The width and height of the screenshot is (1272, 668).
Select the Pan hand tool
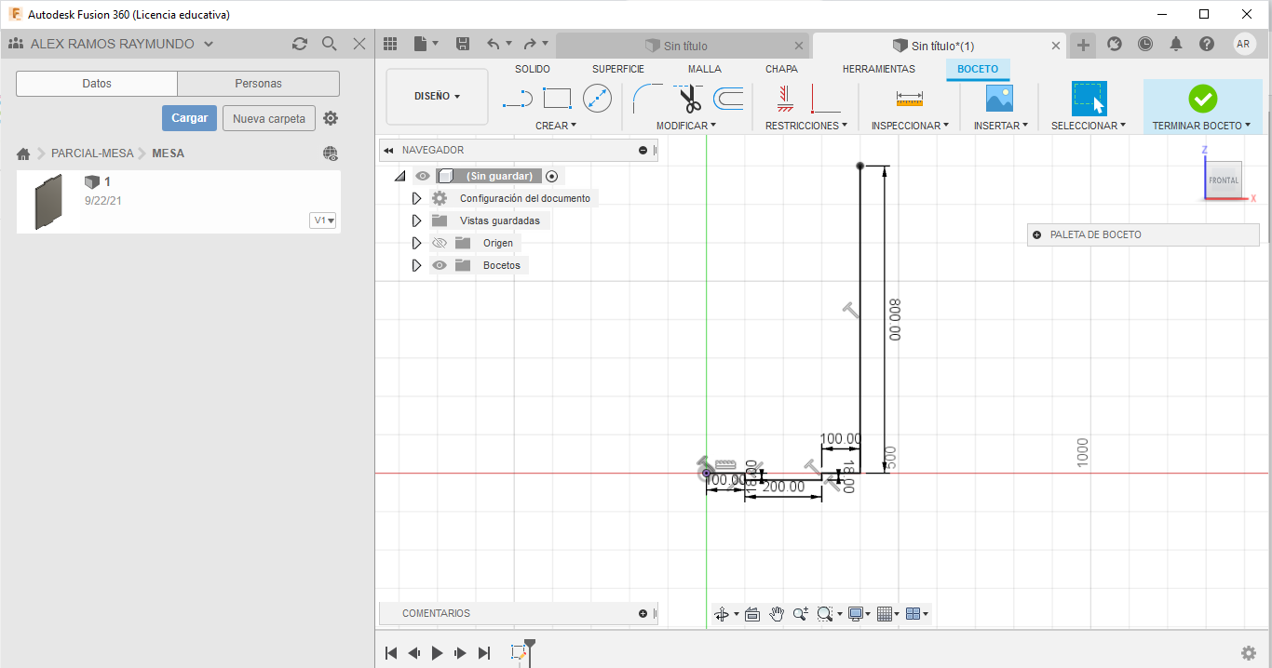[x=777, y=614]
